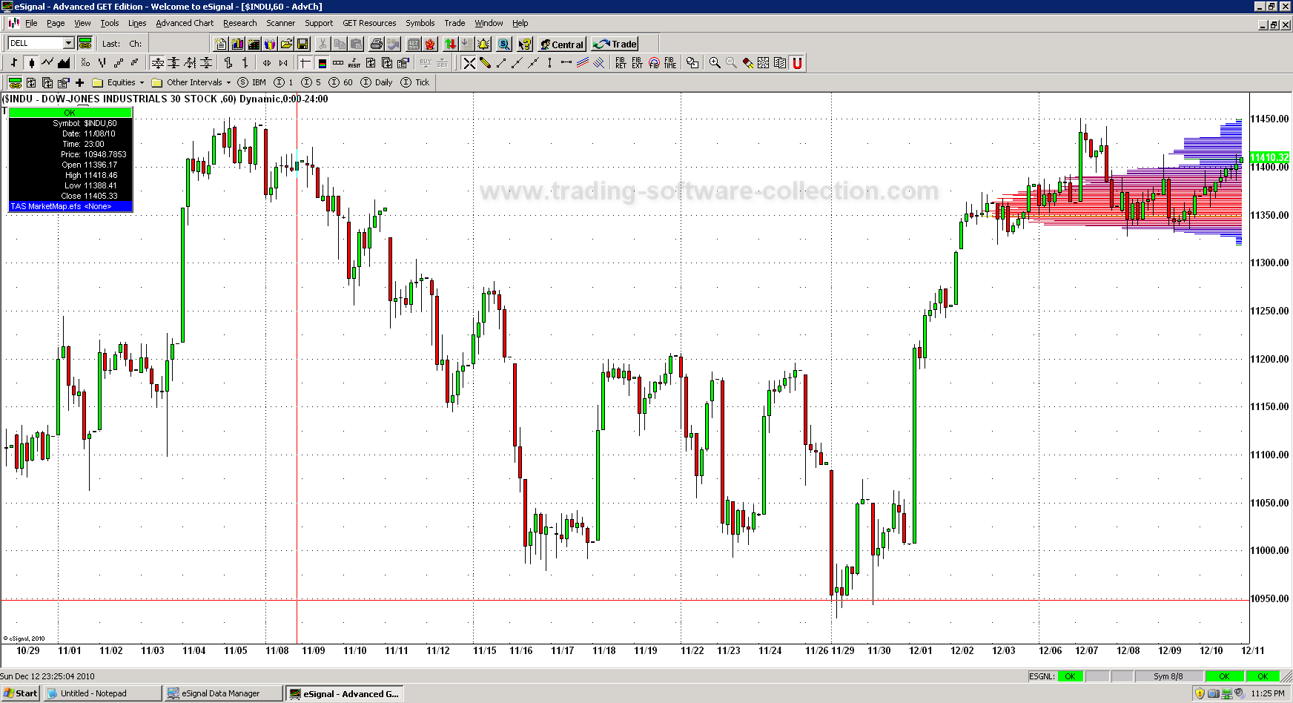Screen dimensions: 1293x703
Task: Switch to eSignal Data Manager in taskbar
Action: click(x=222, y=693)
